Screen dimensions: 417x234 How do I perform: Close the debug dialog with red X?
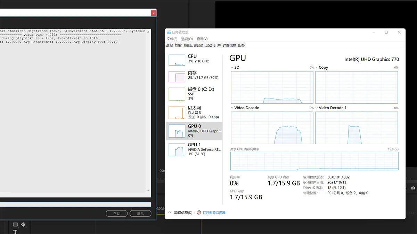pos(153,13)
